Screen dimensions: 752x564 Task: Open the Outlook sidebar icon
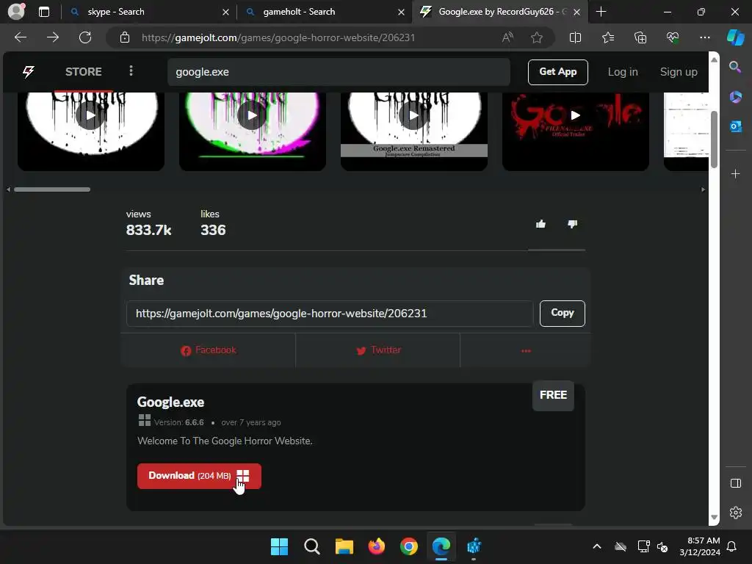[735, 126]
